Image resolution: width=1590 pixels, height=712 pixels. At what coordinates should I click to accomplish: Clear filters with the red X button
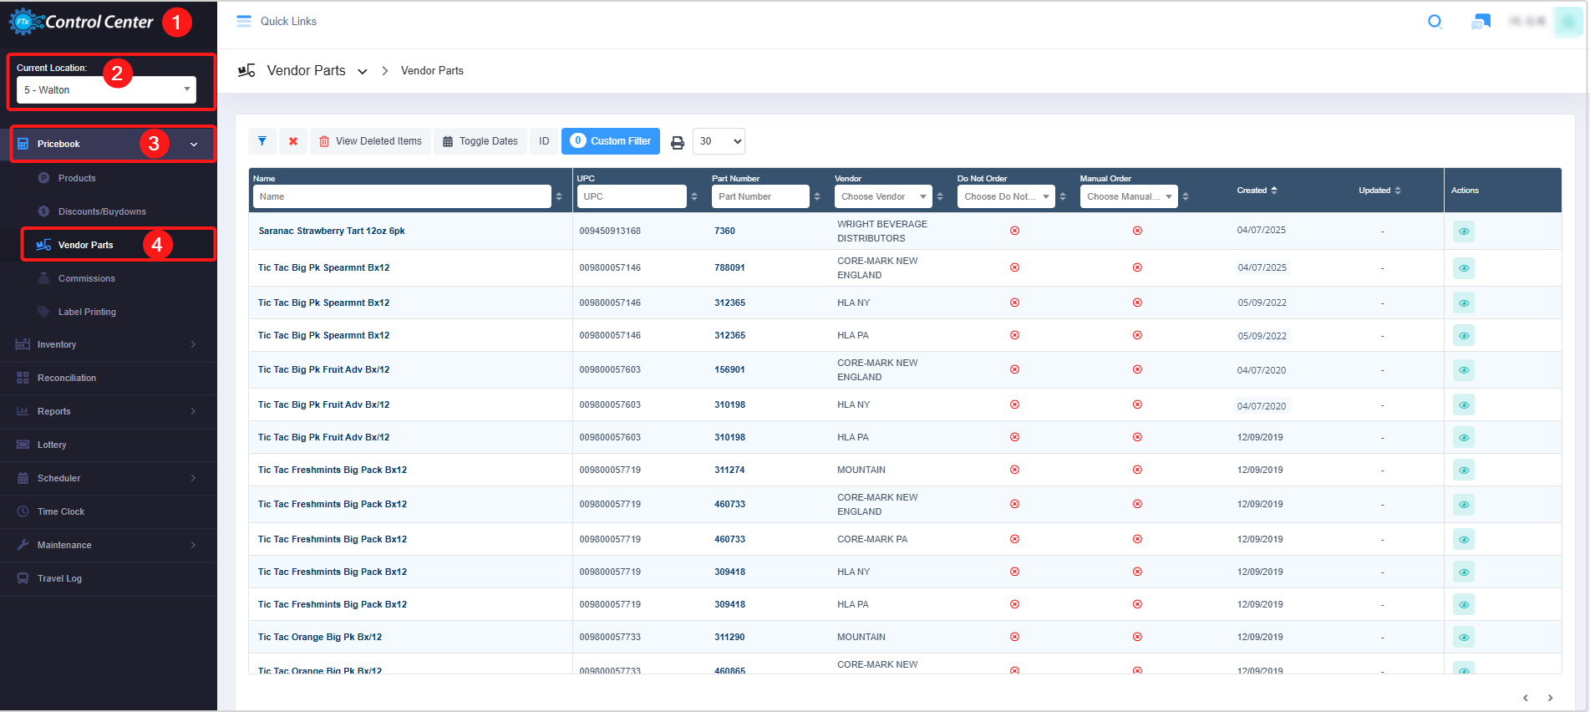click(293, 141)
